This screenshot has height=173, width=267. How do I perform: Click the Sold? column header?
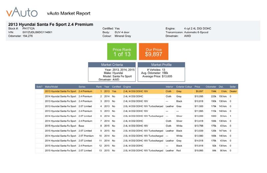coord(39,87)
